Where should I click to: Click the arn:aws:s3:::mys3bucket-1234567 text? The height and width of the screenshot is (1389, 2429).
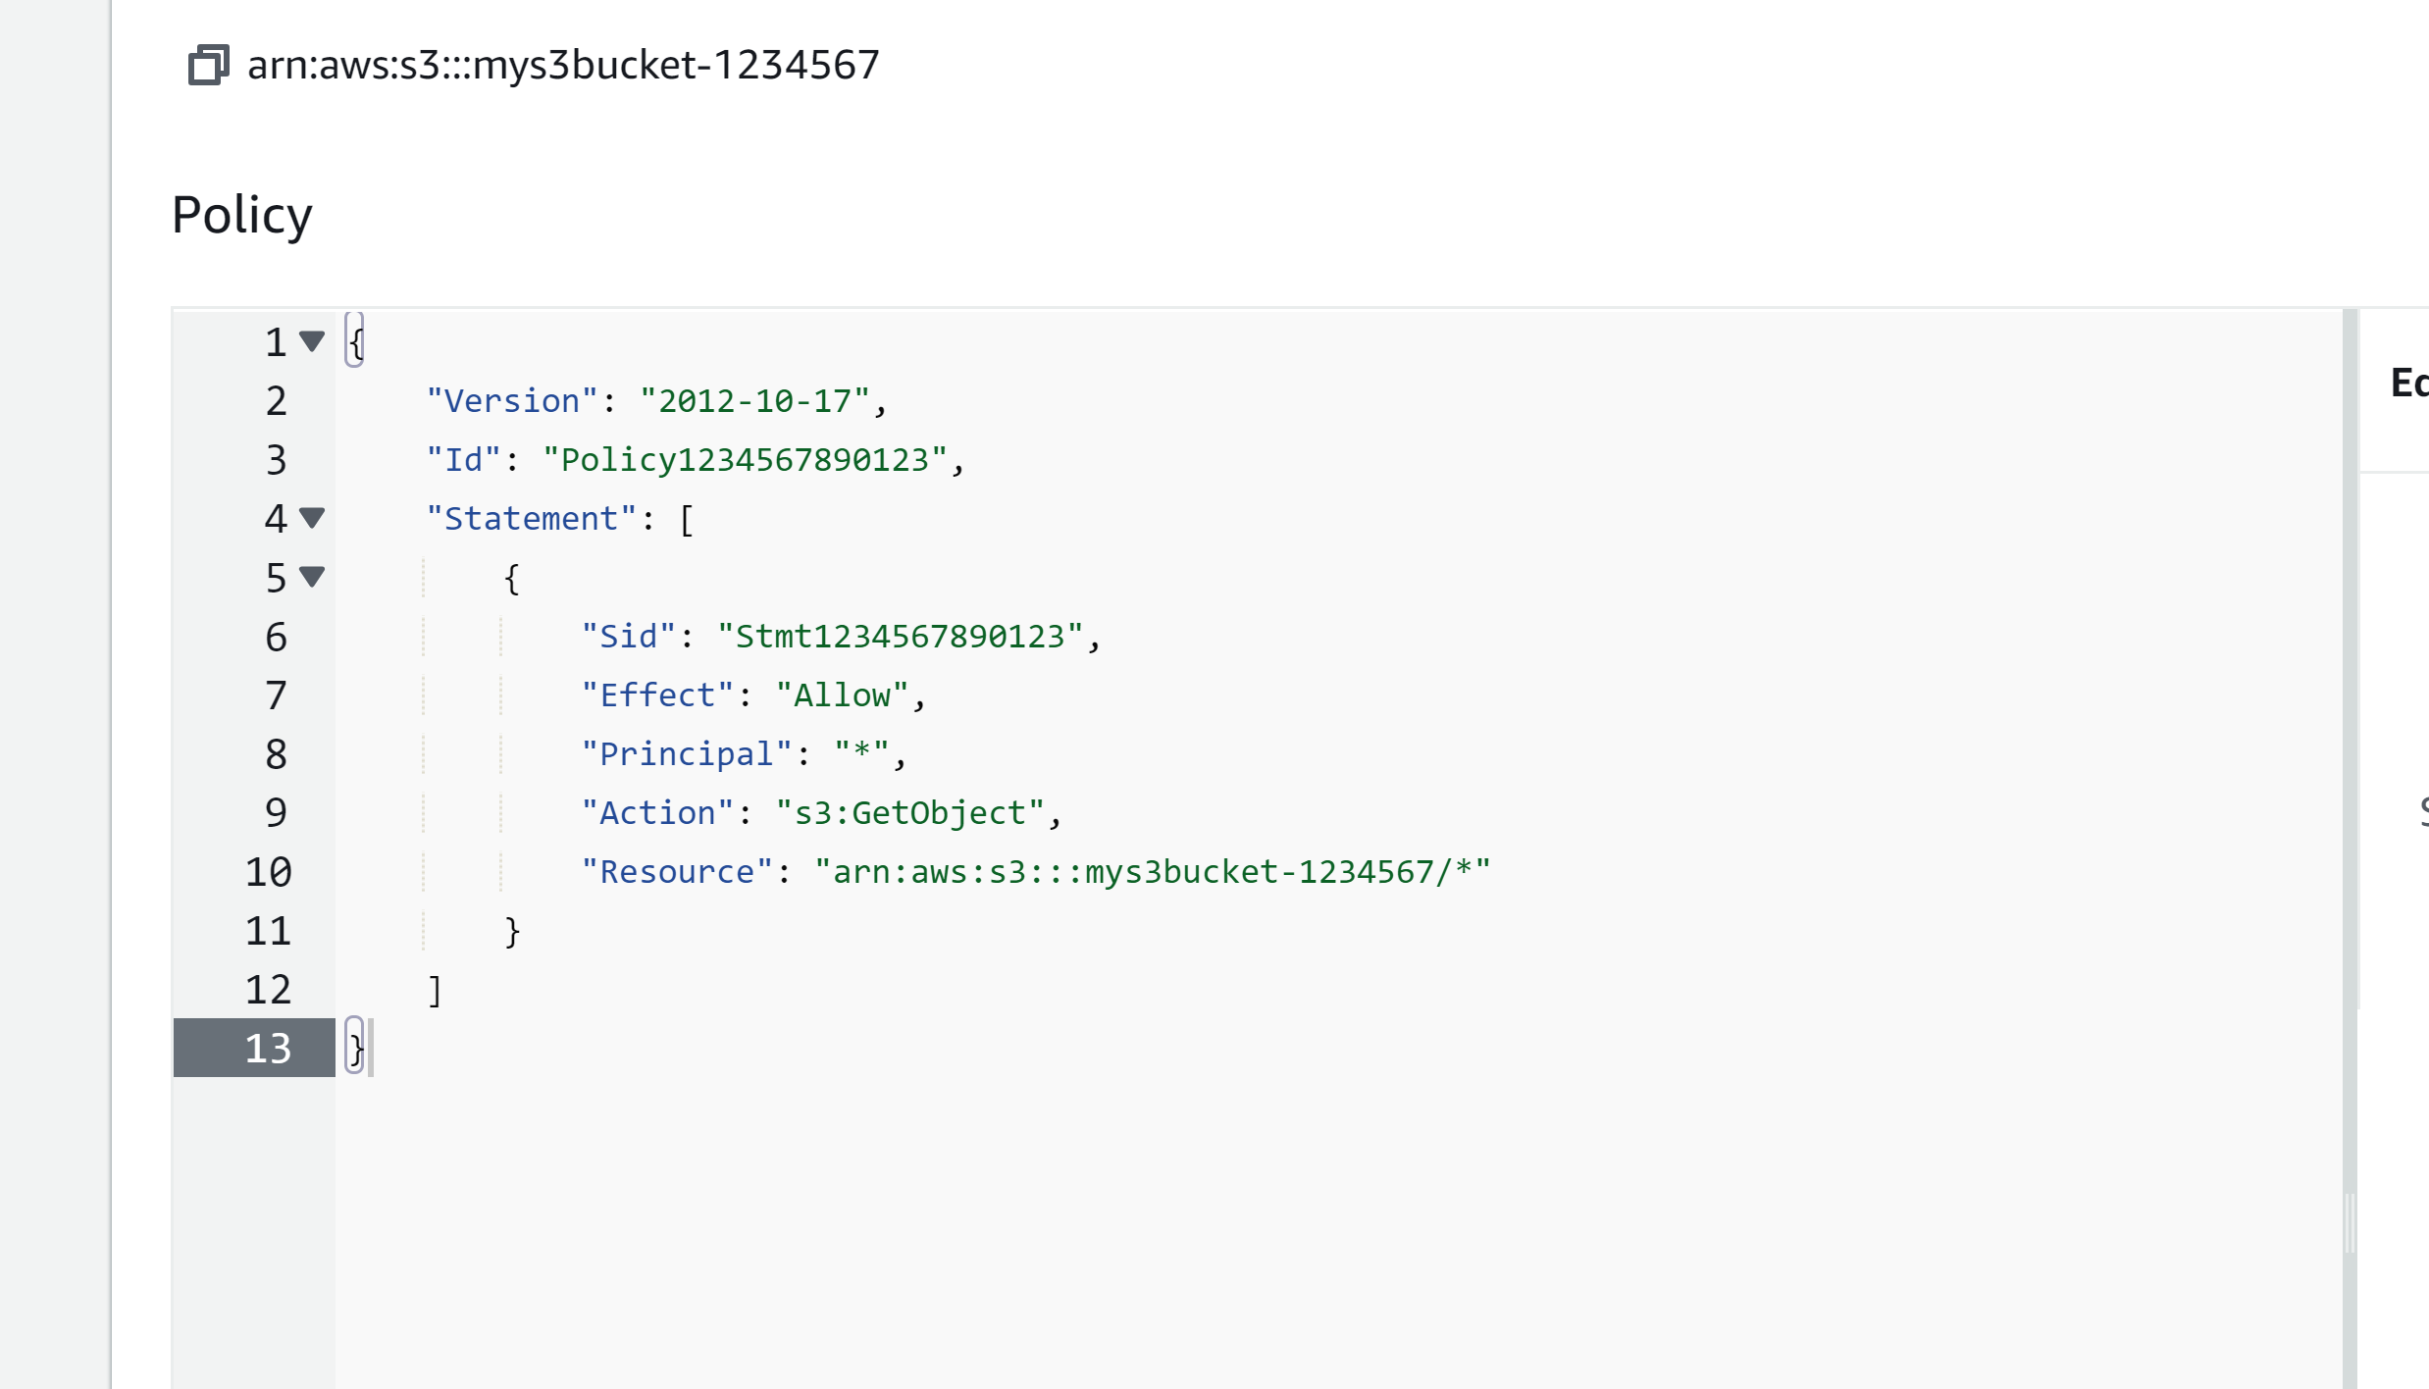pos(563,65)
